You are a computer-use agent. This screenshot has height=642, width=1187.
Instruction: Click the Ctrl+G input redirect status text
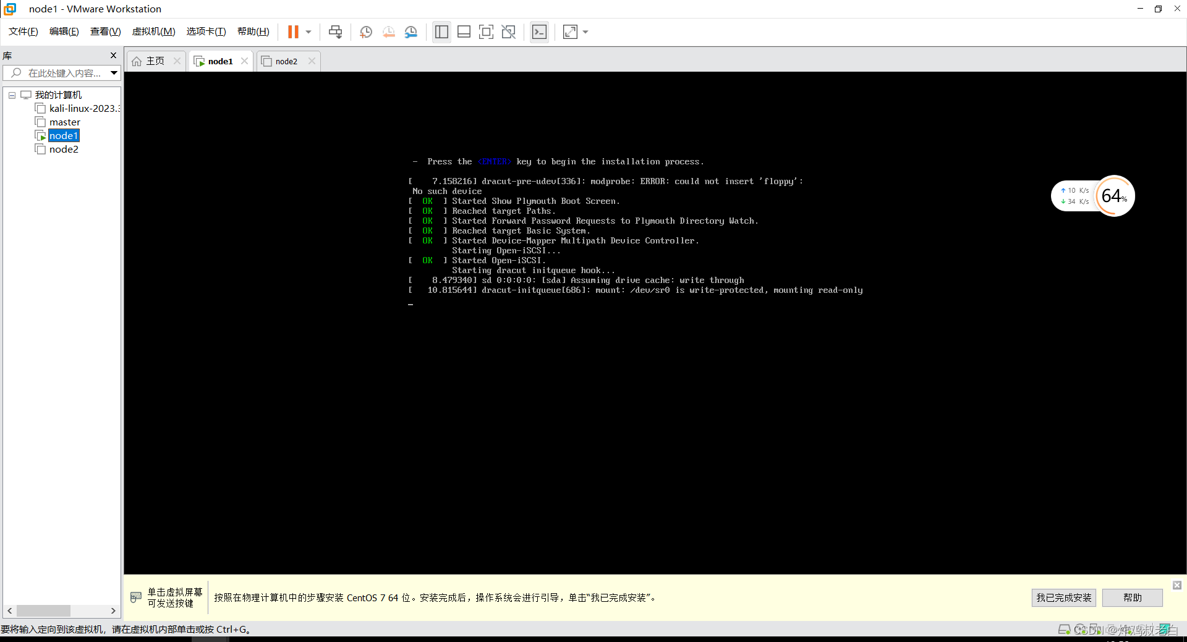point(126,629)
